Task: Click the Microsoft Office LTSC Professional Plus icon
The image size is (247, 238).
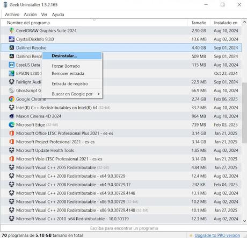Action: tap(12, 134)
